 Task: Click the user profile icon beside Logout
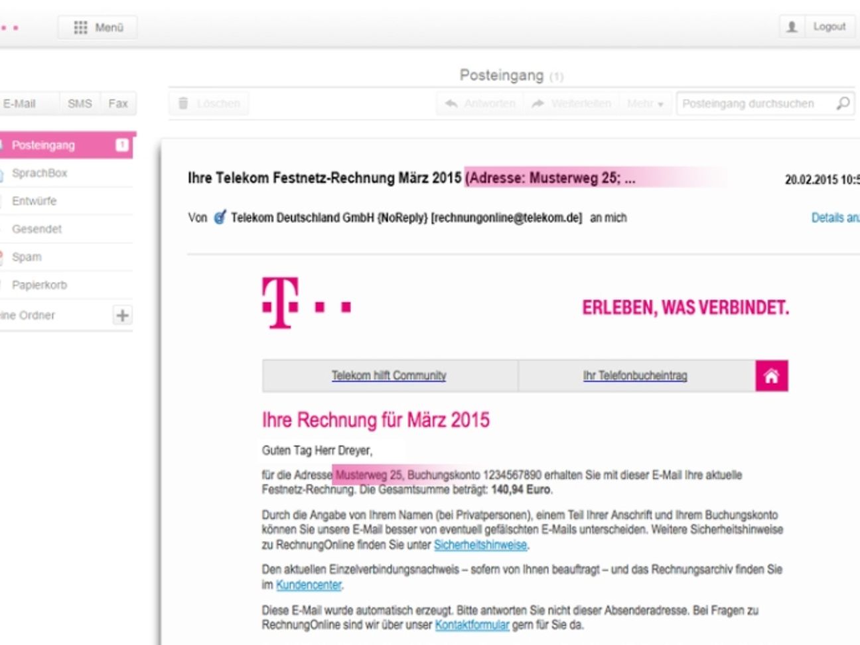[x=792, y=27]
